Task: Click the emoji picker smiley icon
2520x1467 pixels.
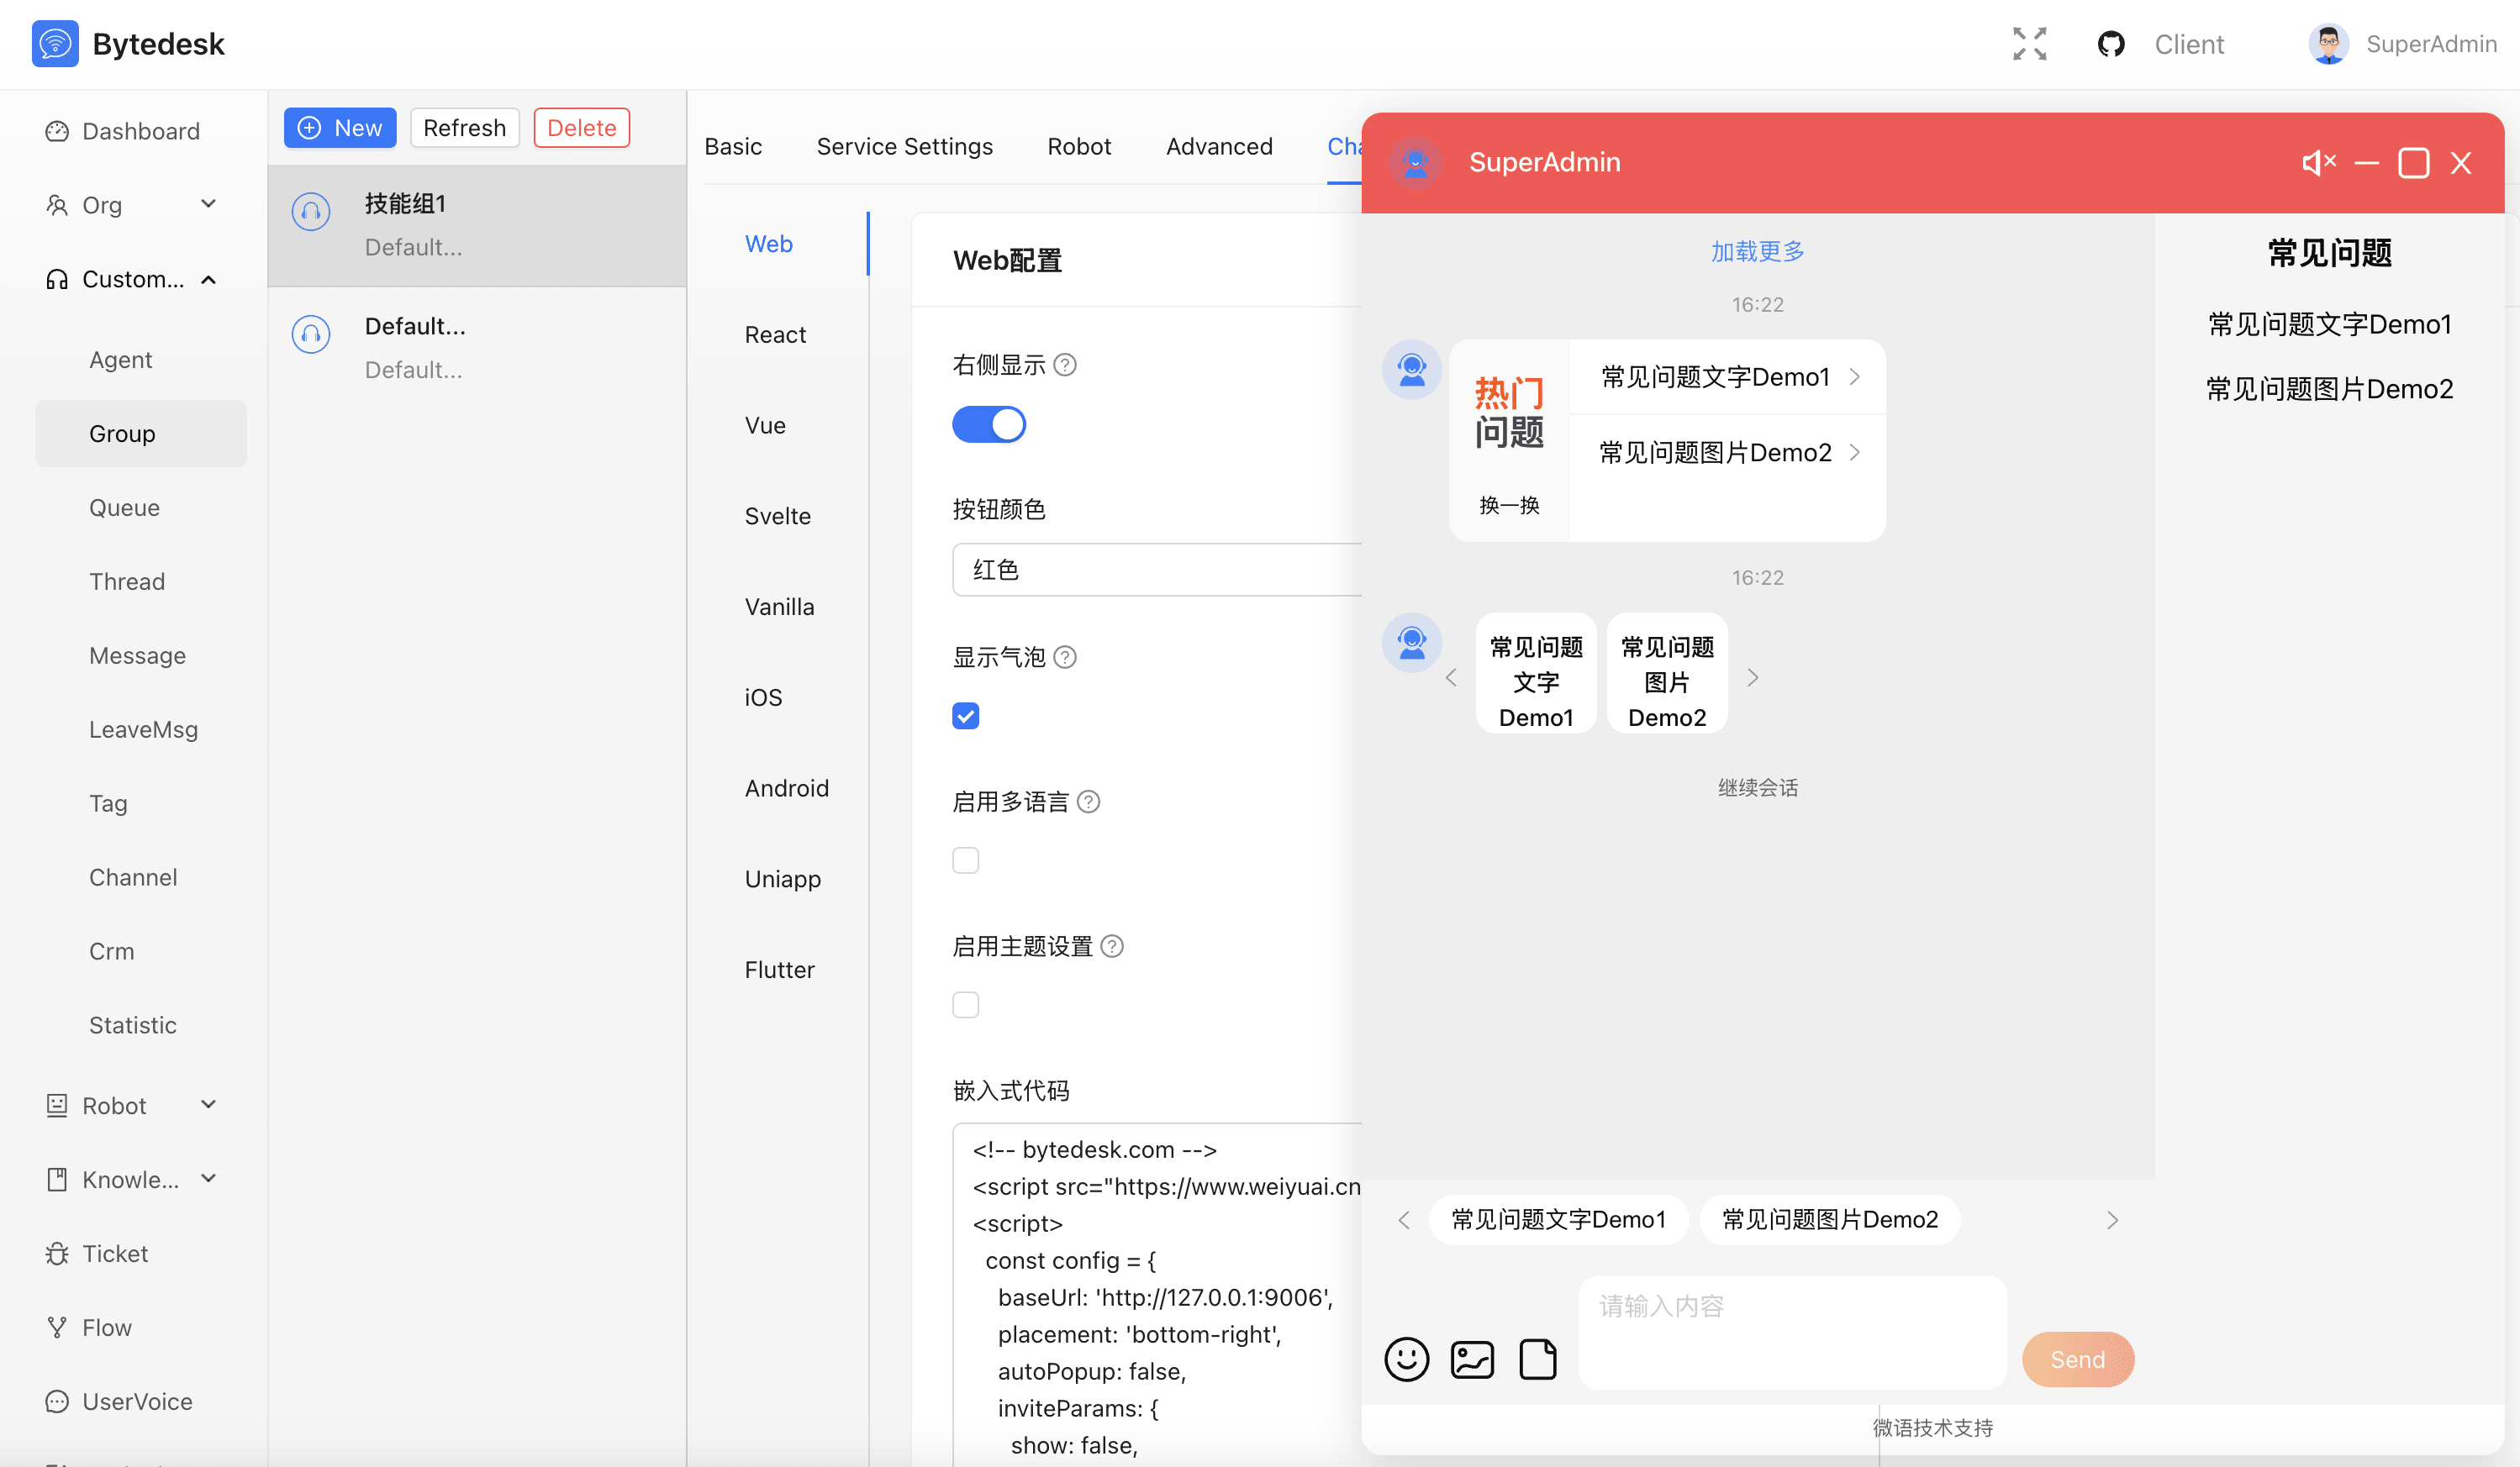Action: point(1406,1359)
